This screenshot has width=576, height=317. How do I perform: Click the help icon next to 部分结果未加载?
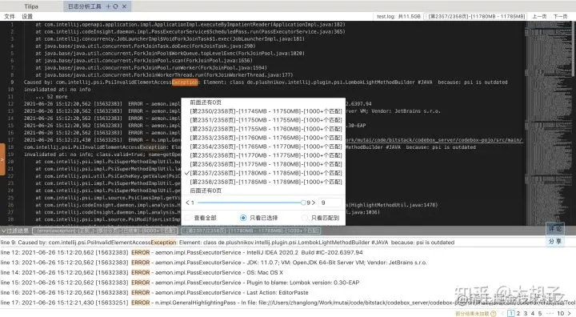(x=494, y=313)
